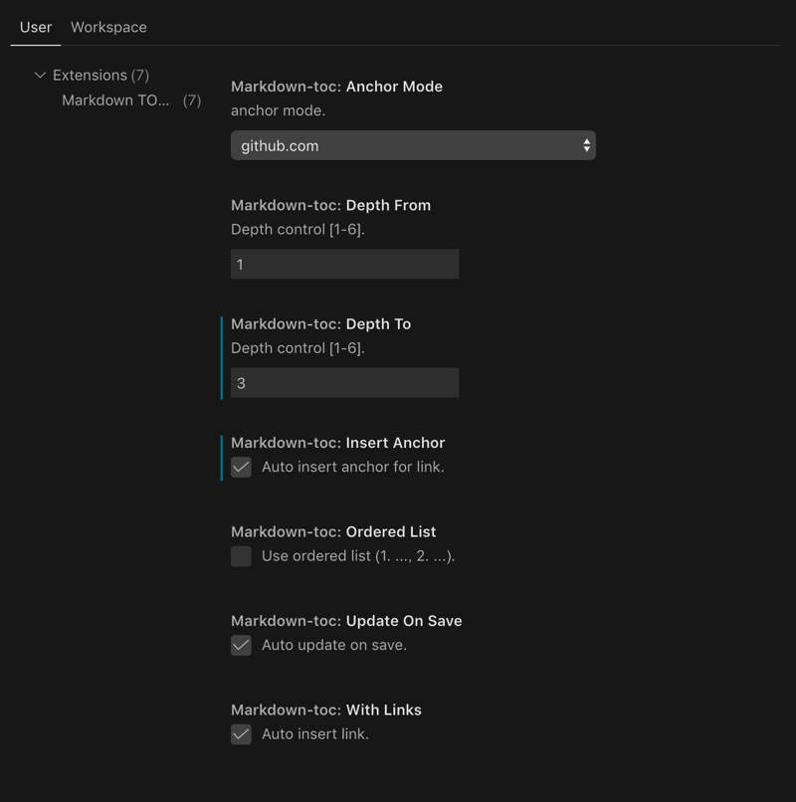This screenshot has width=796, height=802.
Task: Open the Anchor Mode dropdown
Action: [413, 145]
